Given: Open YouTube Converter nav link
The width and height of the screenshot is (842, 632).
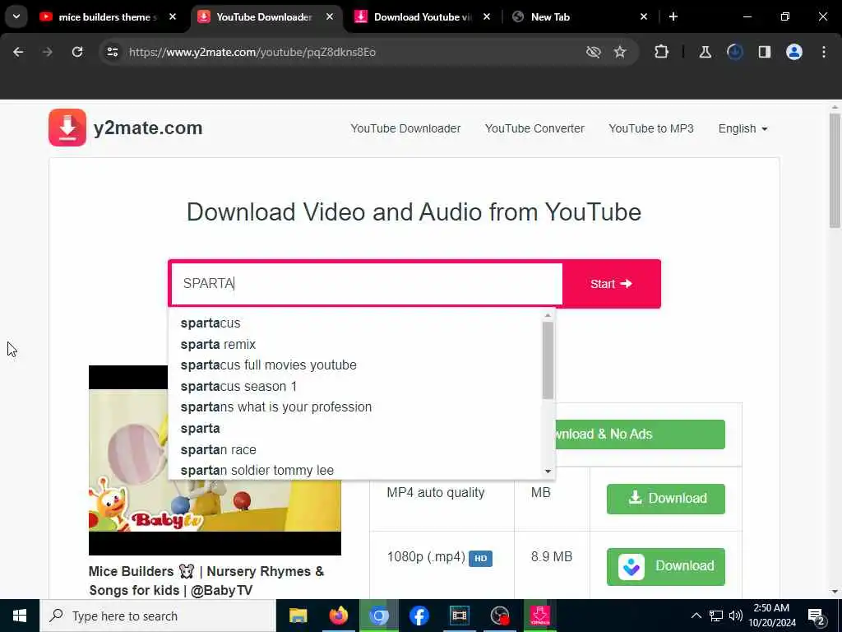Looking at the screenshot, I should pos(534,128).
